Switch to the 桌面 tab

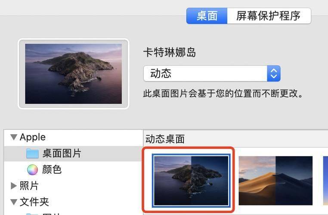207,16
